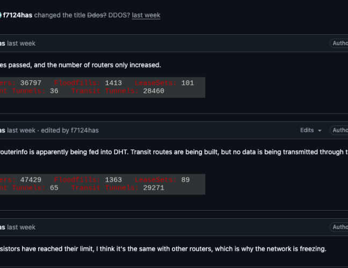Click the code block showing 36797 routers

coord(102,87)
